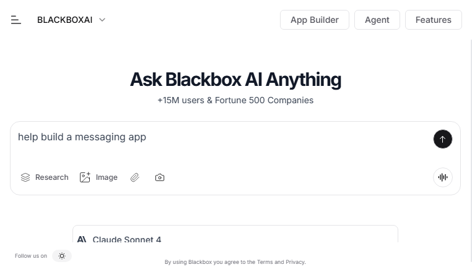Open the camera screenshot icon
Viewport: 472px width, 267px height.
(x=160, y=177)
